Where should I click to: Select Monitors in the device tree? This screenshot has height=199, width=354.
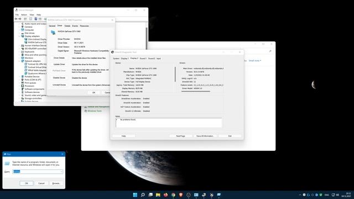(29, 58)
